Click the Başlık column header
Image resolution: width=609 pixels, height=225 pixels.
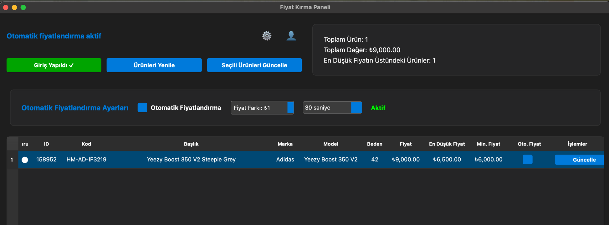coord(191,144)
